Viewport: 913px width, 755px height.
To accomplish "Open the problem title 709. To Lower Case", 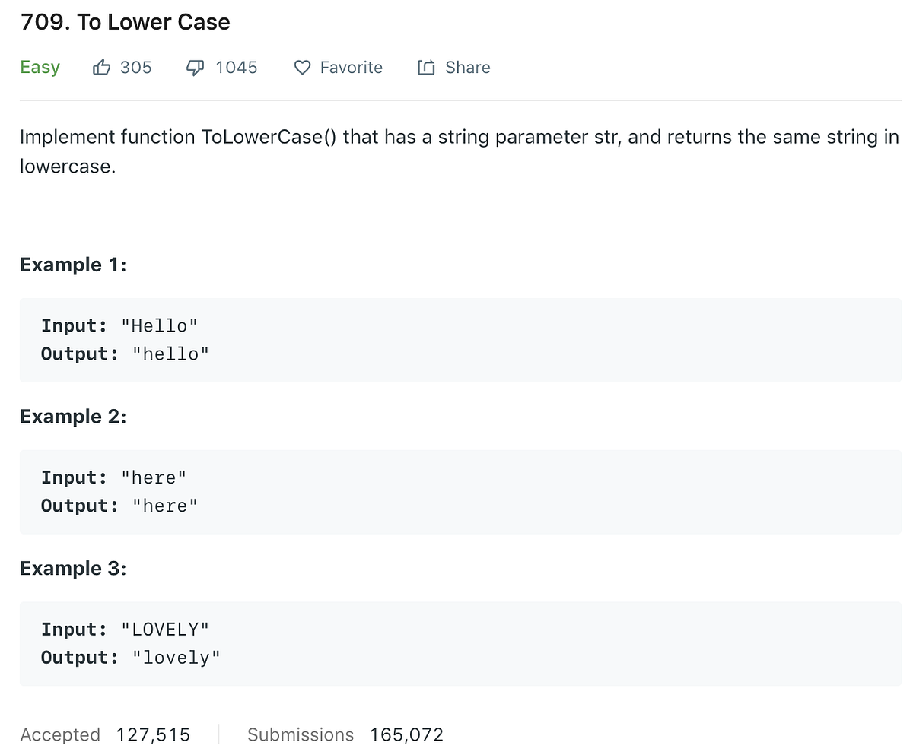I will pyautogui.click(x=125, y=22).
